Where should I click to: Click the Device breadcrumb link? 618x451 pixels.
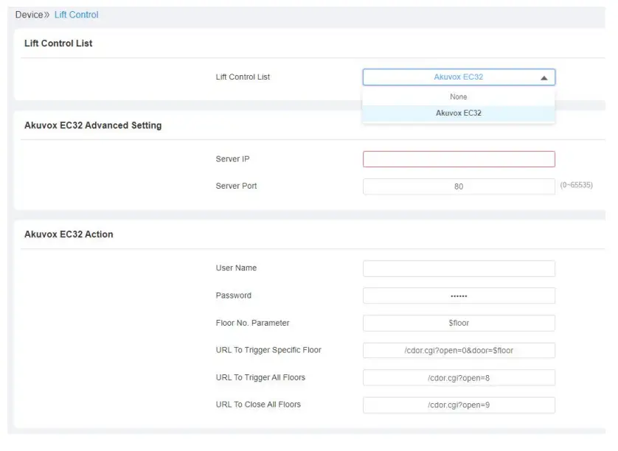point(29,15)
